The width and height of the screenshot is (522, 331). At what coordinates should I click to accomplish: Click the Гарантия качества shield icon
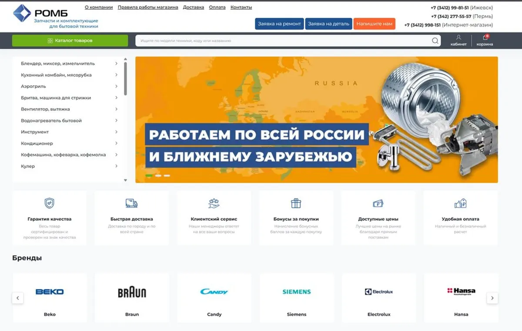49,203
